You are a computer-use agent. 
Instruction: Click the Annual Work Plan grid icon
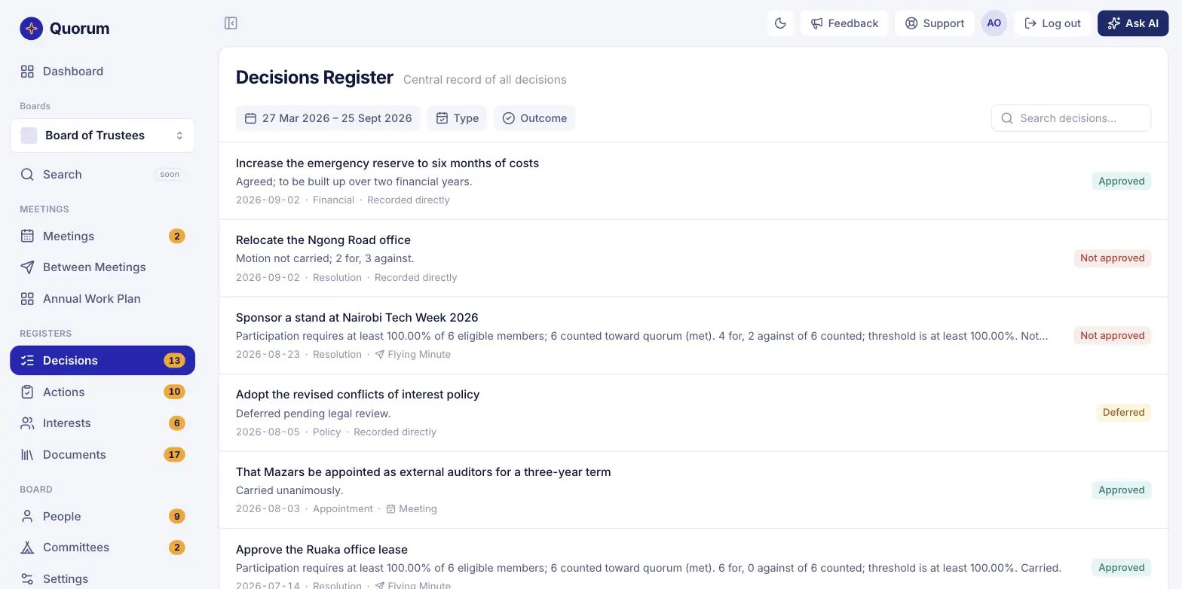(x=27, y=299)
